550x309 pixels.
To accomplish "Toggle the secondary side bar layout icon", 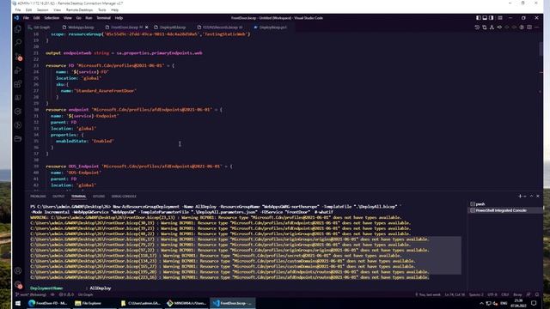I will coord(491,18).
